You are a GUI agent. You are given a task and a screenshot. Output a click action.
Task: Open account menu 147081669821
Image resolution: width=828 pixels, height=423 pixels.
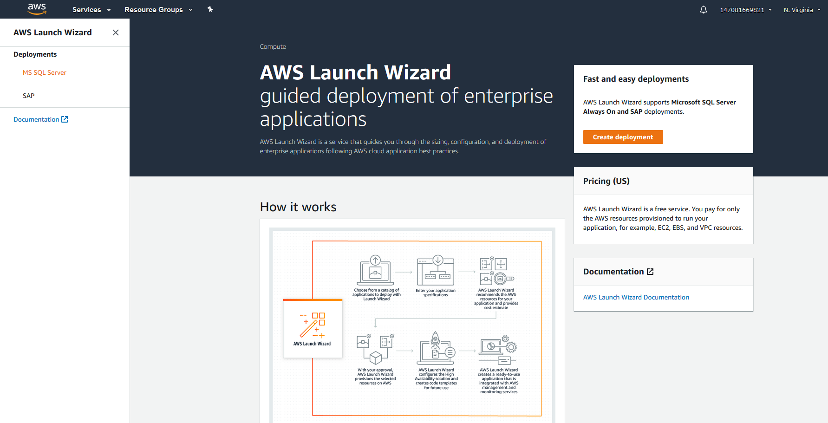tap(746, 10)
